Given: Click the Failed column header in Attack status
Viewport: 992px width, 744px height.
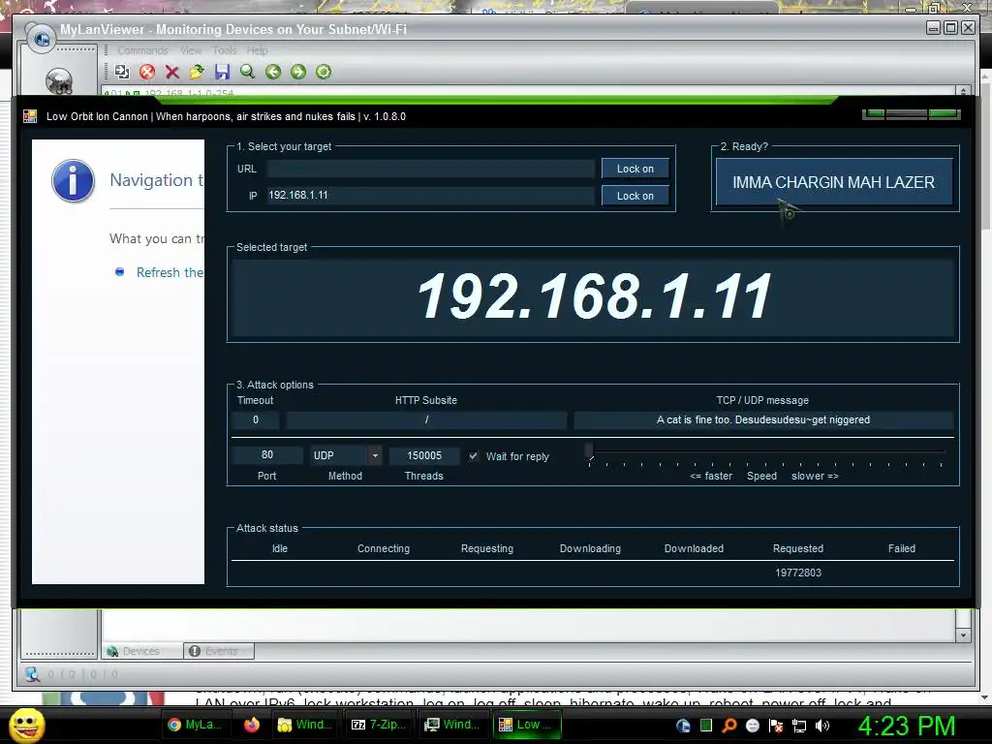Looking at the screenshot, I should click(902, 548).
